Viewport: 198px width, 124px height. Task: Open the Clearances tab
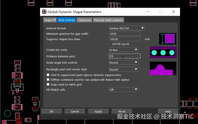click(x=84, y=20)
